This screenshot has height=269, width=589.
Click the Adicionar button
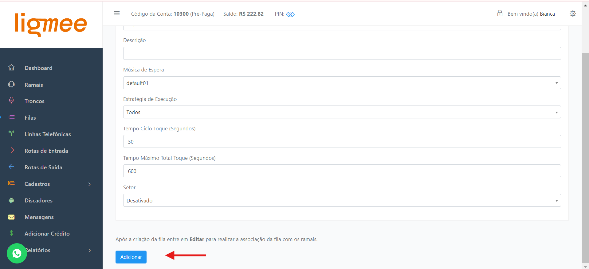(x=131, y=257)
